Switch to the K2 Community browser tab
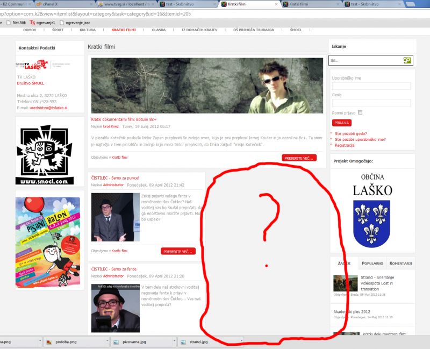The height and width of the screenshot is (349, 430). click(x=15, y=4)
